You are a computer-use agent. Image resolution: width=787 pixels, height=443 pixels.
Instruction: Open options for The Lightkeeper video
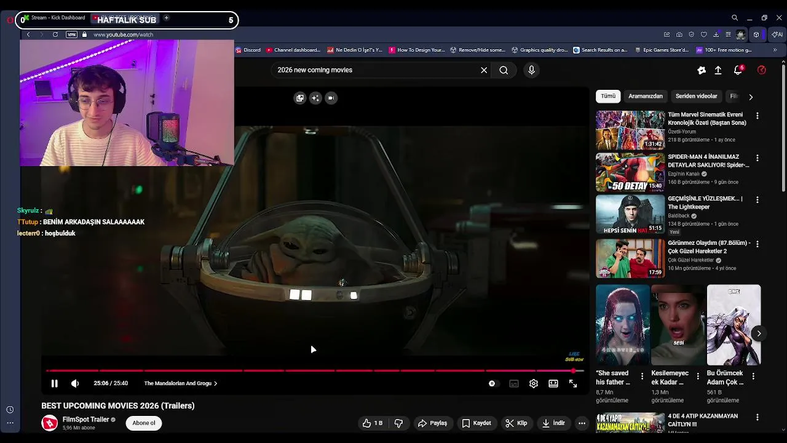(757, 200)
